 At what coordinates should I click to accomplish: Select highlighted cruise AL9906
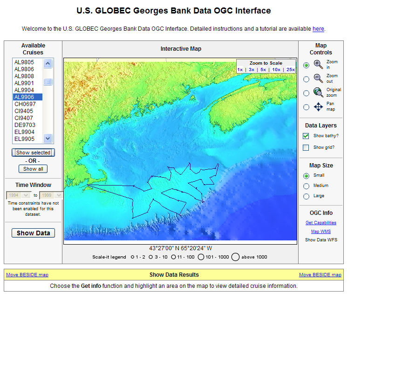pos(27,97)
